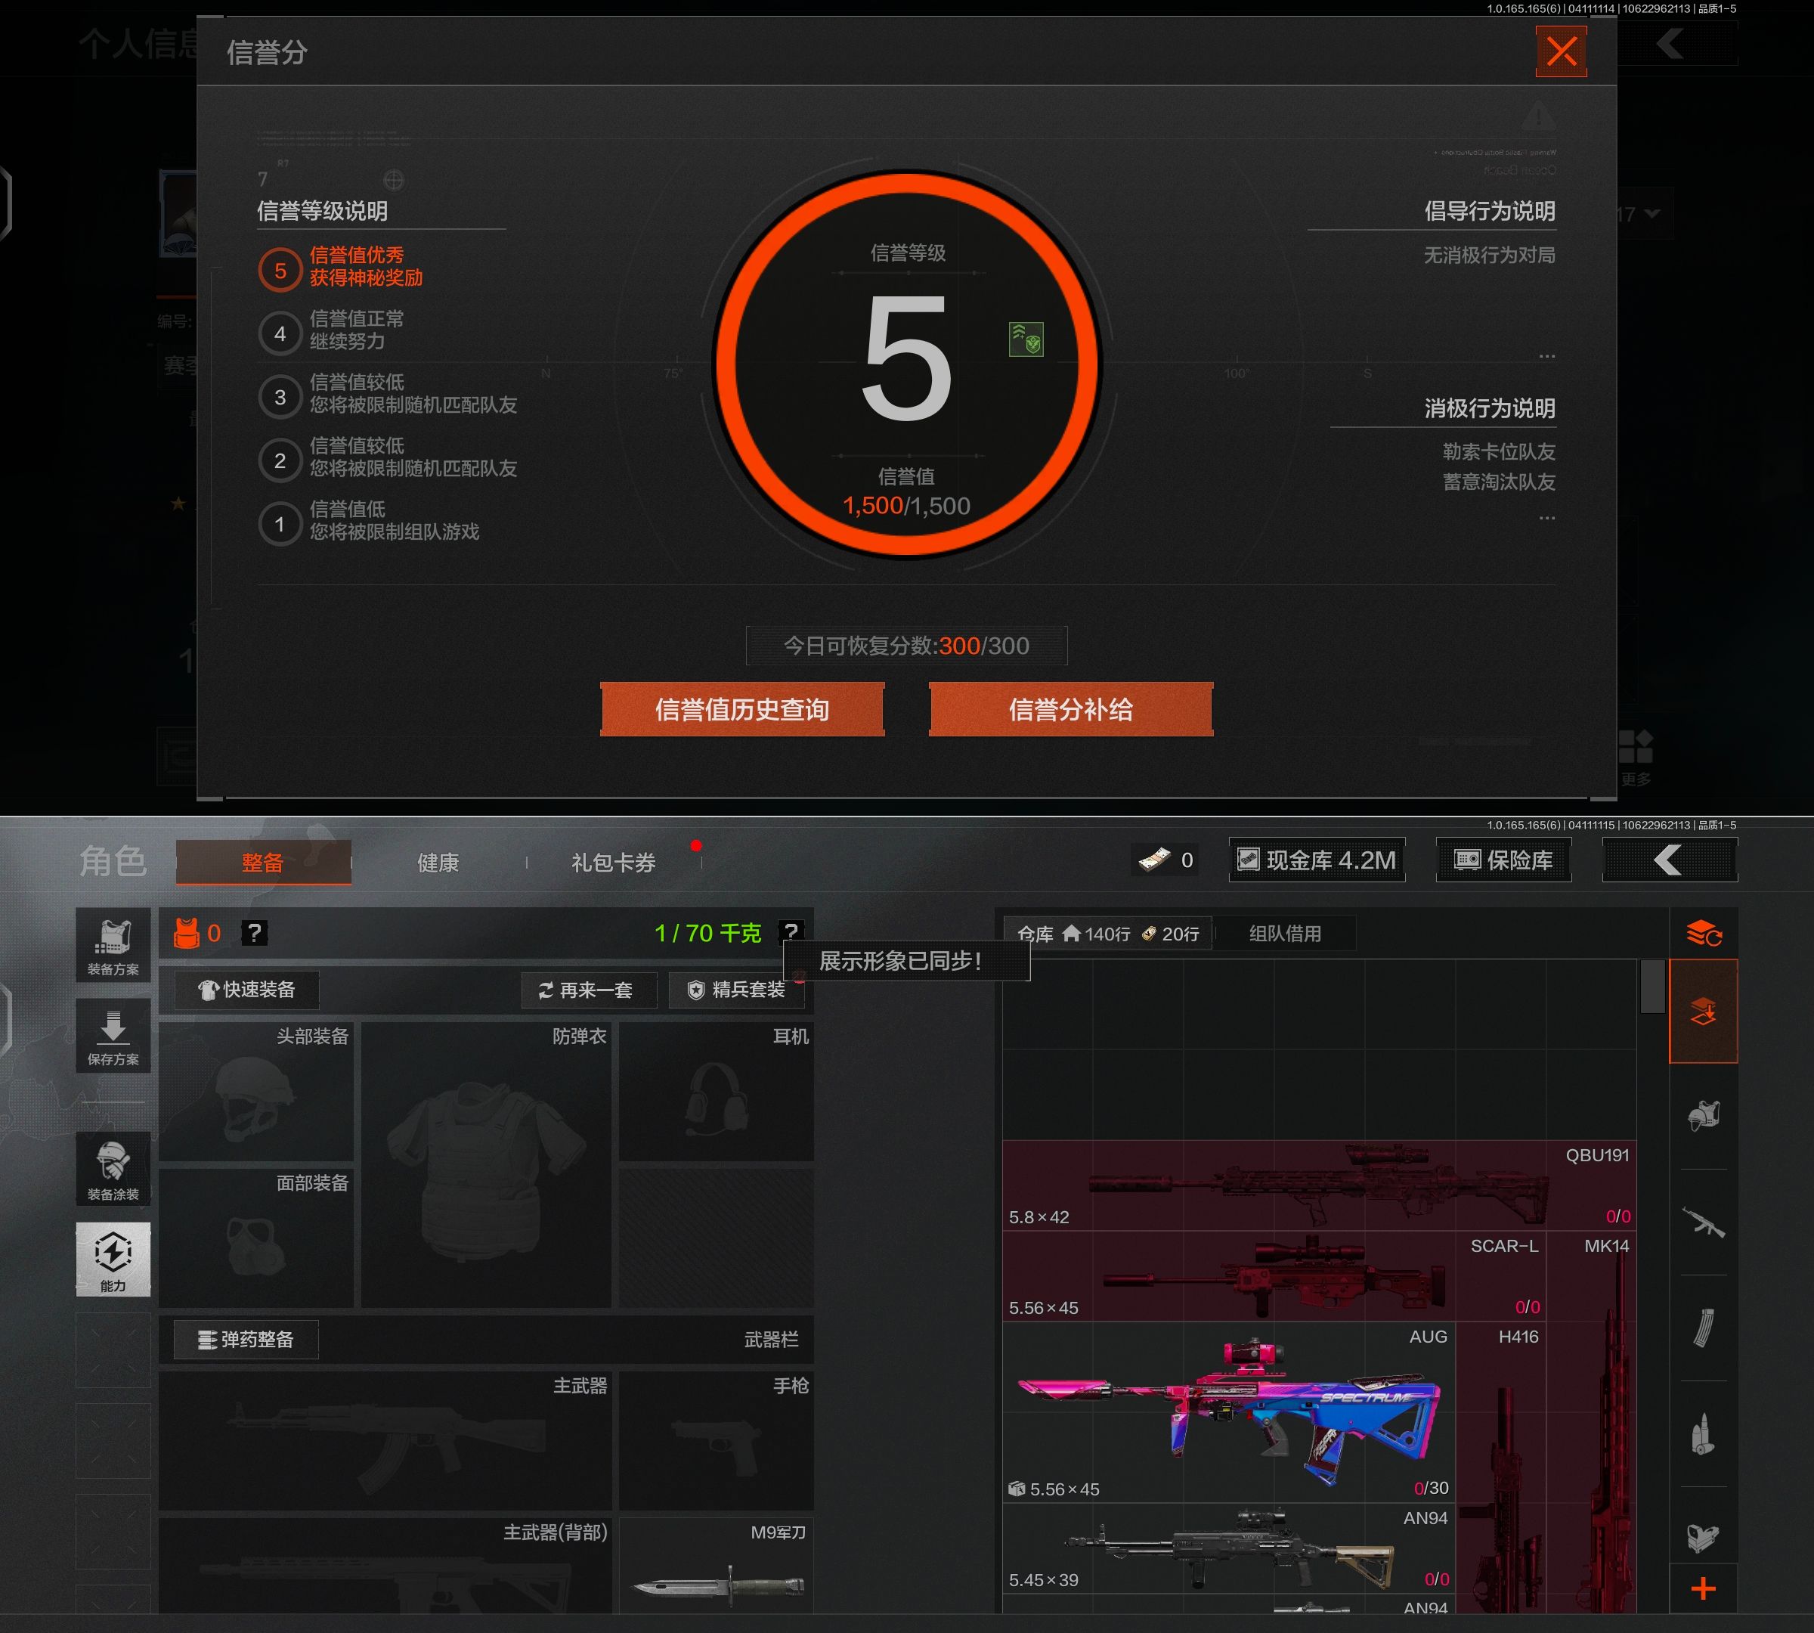
Task: Expand more 倡导行为说明 details ellipsis
Action: point(1546,356)
